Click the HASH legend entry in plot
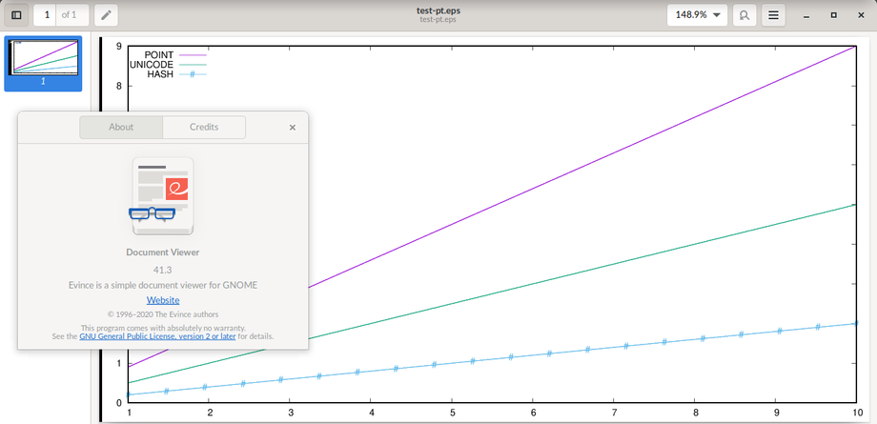Image resolution: width=877 pixels, height=424 pixels. pyautogui.click(x=160, y=74)
